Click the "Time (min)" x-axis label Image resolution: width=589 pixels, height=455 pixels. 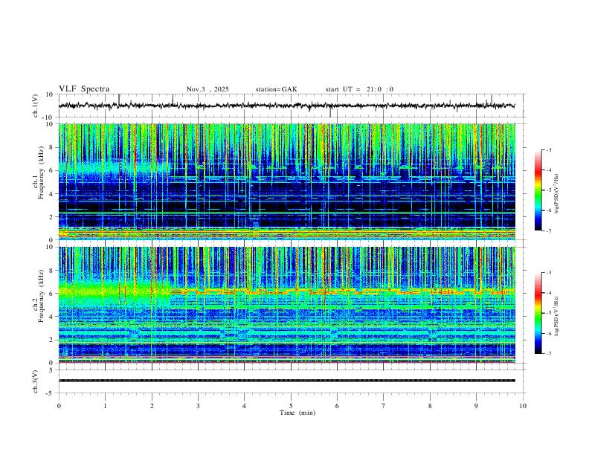297,413
